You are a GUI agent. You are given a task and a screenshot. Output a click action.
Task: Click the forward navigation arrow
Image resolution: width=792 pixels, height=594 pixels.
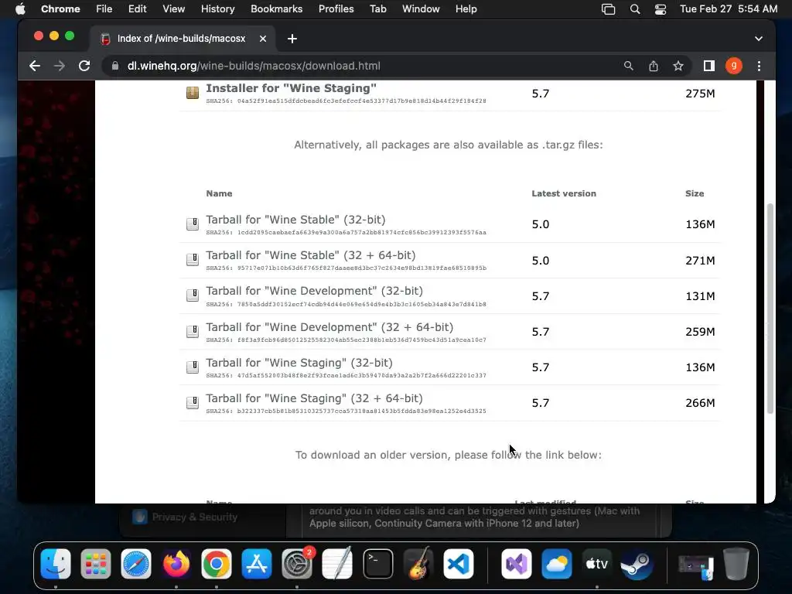click(x=59, y=66)
